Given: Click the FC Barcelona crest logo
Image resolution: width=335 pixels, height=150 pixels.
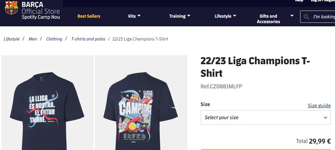Looking at the screenshot, I should [x=11, y=8].
